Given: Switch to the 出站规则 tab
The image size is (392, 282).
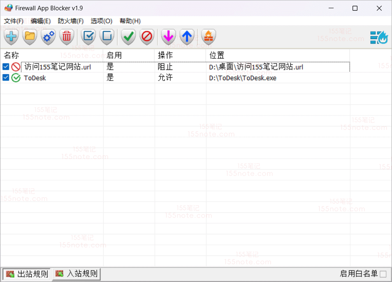Looking at the screenshot, I should pyautogui.click(x=26, y=274).
